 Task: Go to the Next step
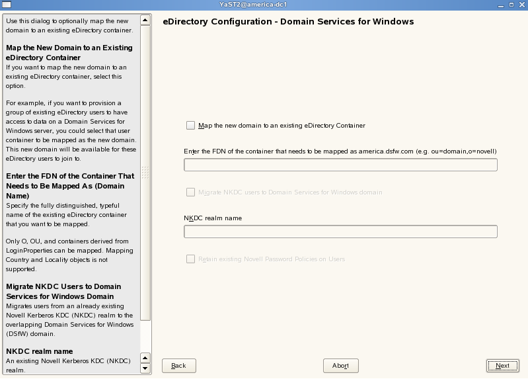[502, 366]
